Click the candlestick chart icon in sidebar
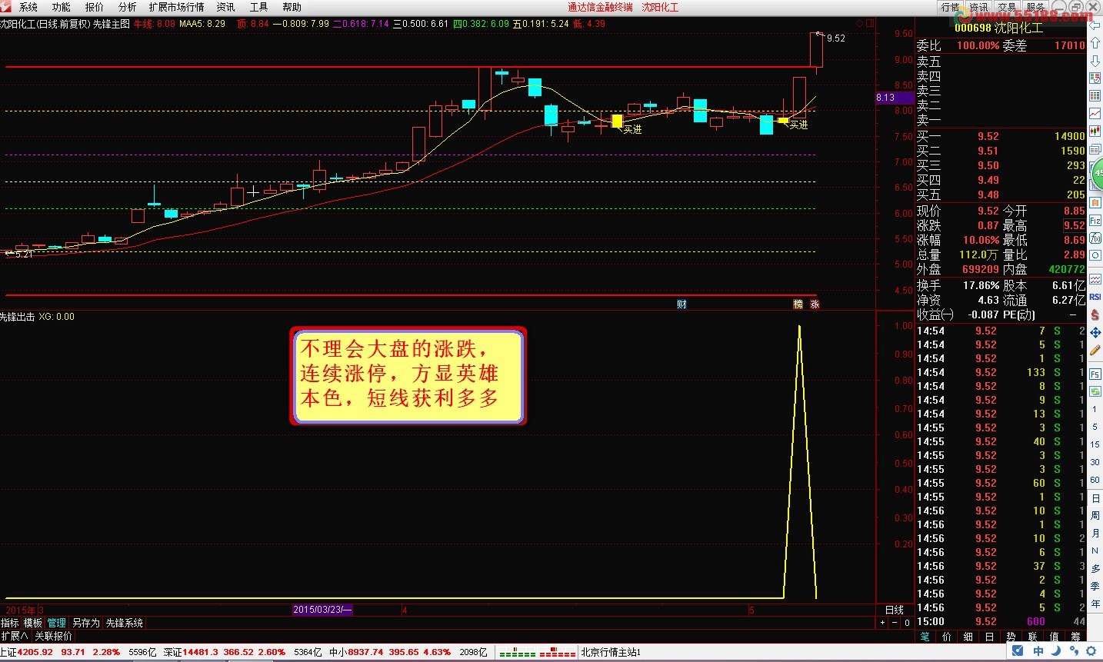 (x=1095, y=131)
